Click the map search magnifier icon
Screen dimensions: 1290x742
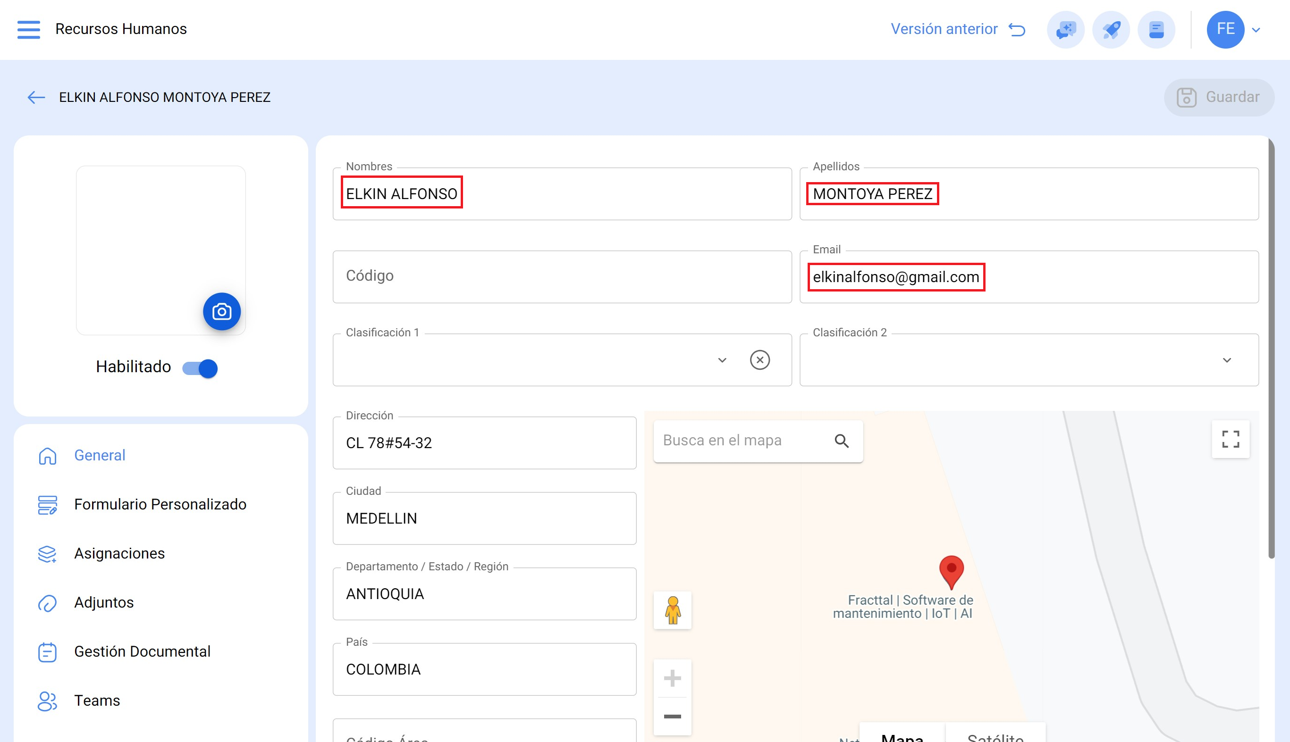[841, 441]
